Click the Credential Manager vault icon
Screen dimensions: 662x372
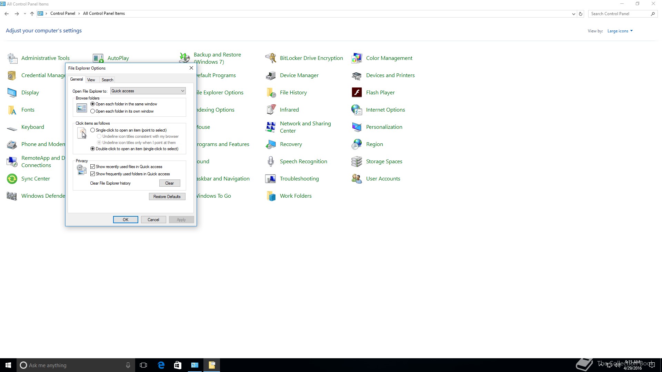(x=12, y=75)
